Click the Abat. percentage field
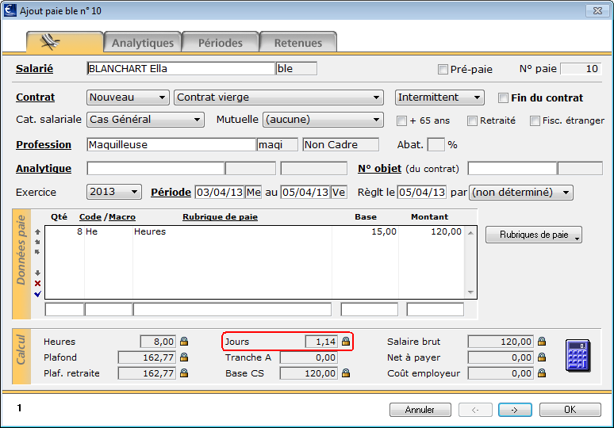 pyautogui.click(x=436, y=145)
